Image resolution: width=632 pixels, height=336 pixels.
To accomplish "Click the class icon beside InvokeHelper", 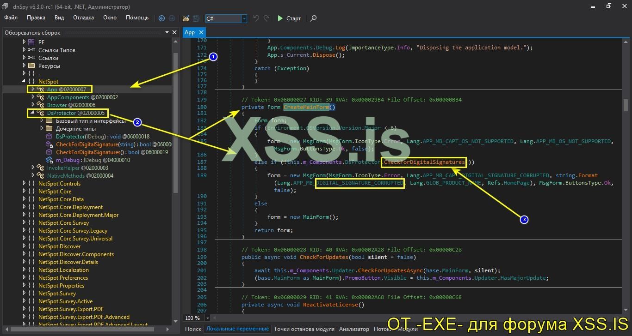I will tap(40, 168).
